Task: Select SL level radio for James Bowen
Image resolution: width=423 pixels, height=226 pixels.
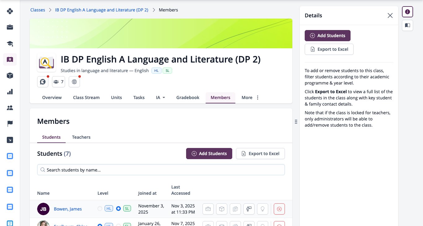Action: pyautogui.click(x=118, y=209)
